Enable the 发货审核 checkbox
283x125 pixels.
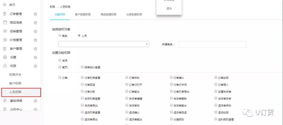click(x=127, y=105)
